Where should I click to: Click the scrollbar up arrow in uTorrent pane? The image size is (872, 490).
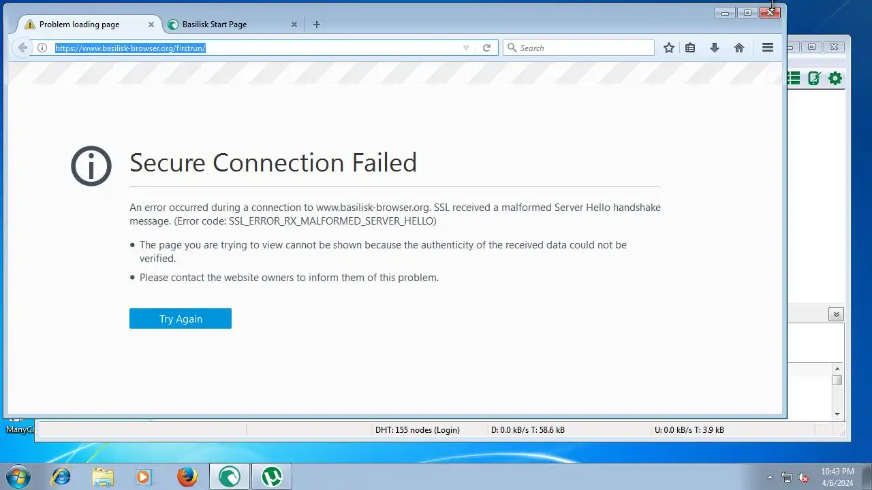837,368
